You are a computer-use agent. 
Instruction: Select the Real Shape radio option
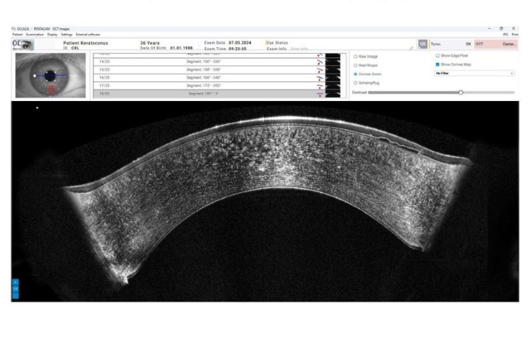coord(356,65)
